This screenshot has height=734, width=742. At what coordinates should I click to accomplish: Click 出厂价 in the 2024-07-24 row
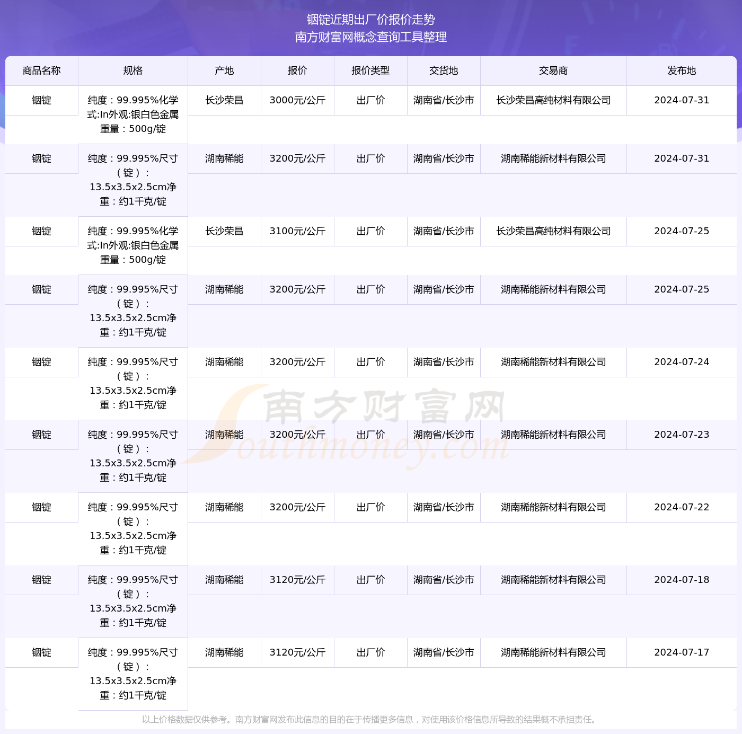pyautogui.click(x=371, y=362)
